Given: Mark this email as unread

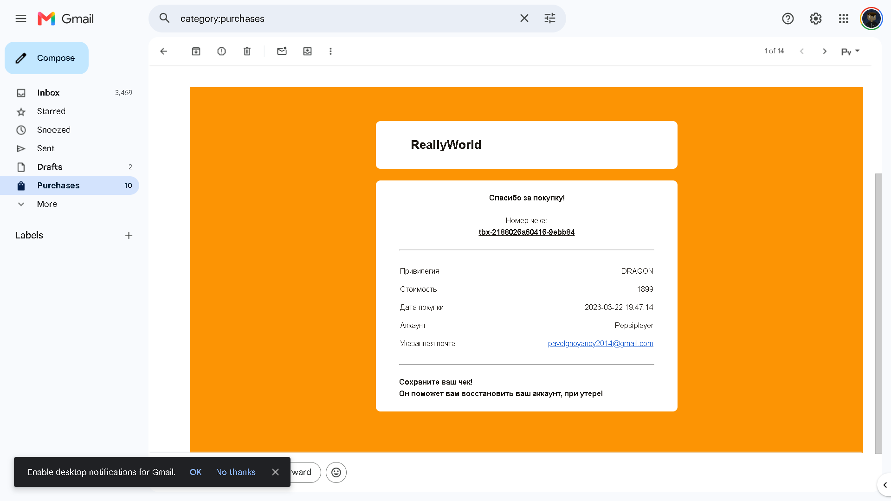Looking at the screenshot, I should pos(282,51).
